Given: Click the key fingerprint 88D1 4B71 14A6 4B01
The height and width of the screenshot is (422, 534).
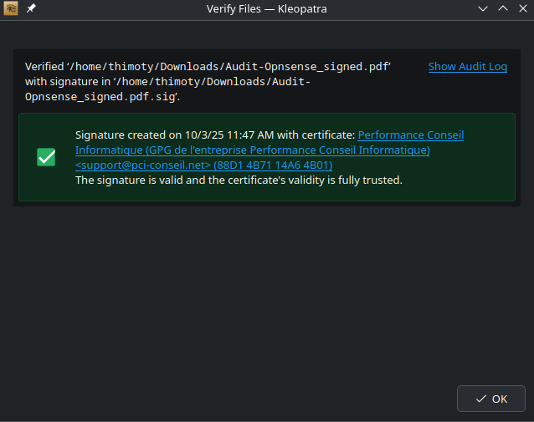Looking at the screenshot, I should pyautogui.click(x=273, y=165).
